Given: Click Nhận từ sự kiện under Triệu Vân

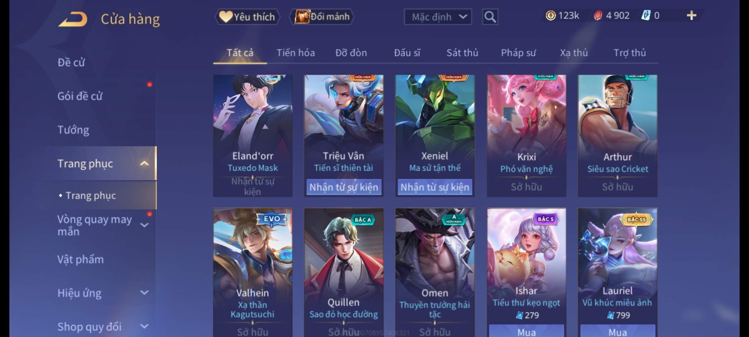Looking at the screenshot, I should pos(344,187).
